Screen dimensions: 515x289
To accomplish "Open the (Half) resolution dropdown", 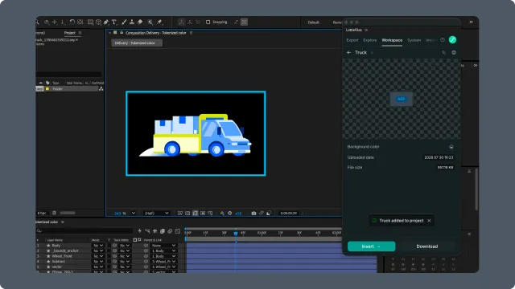I will point(156,213).
